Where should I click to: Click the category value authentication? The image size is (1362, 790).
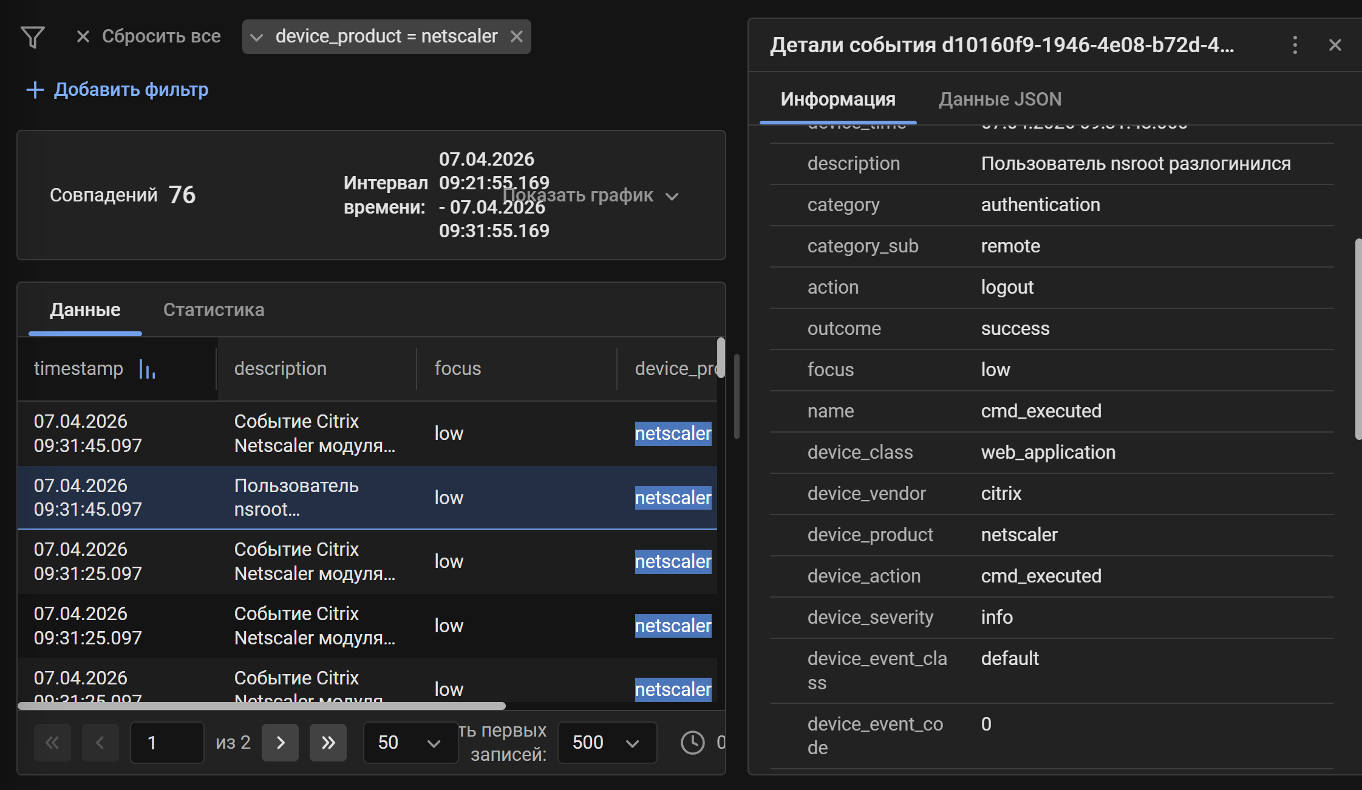tap(1040, 205)
